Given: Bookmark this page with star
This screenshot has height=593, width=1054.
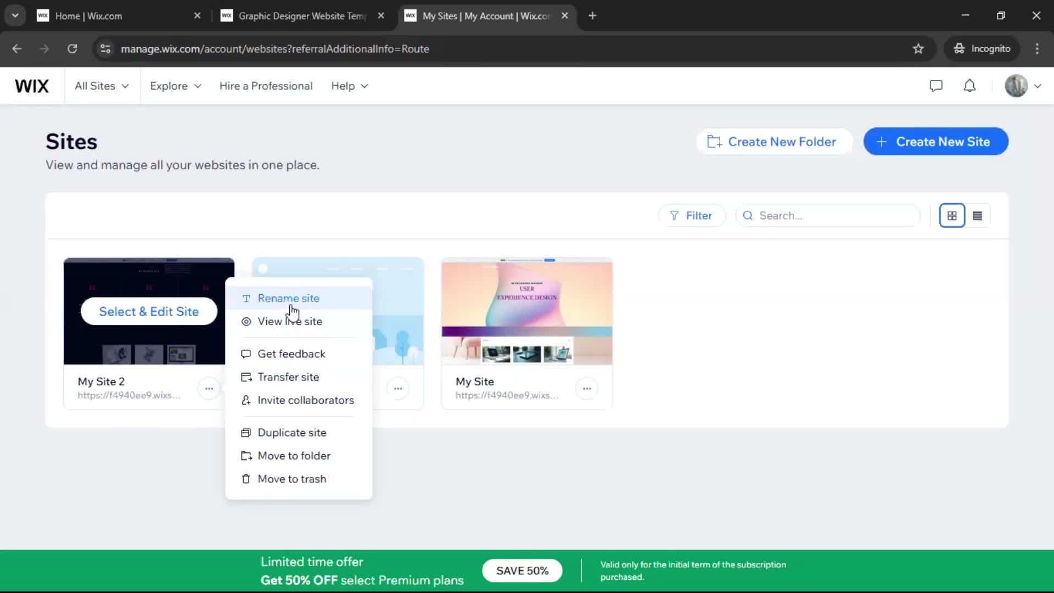Looking at the screenshot, I should [918, 49].
